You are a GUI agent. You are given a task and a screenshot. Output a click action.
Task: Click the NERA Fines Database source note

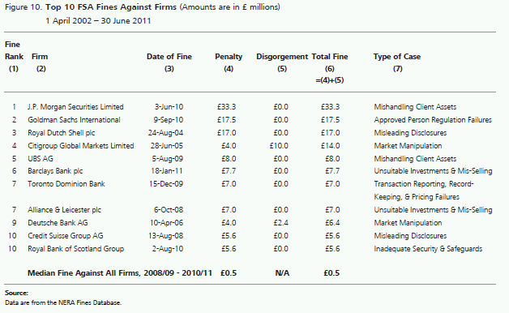click(63, 302)
